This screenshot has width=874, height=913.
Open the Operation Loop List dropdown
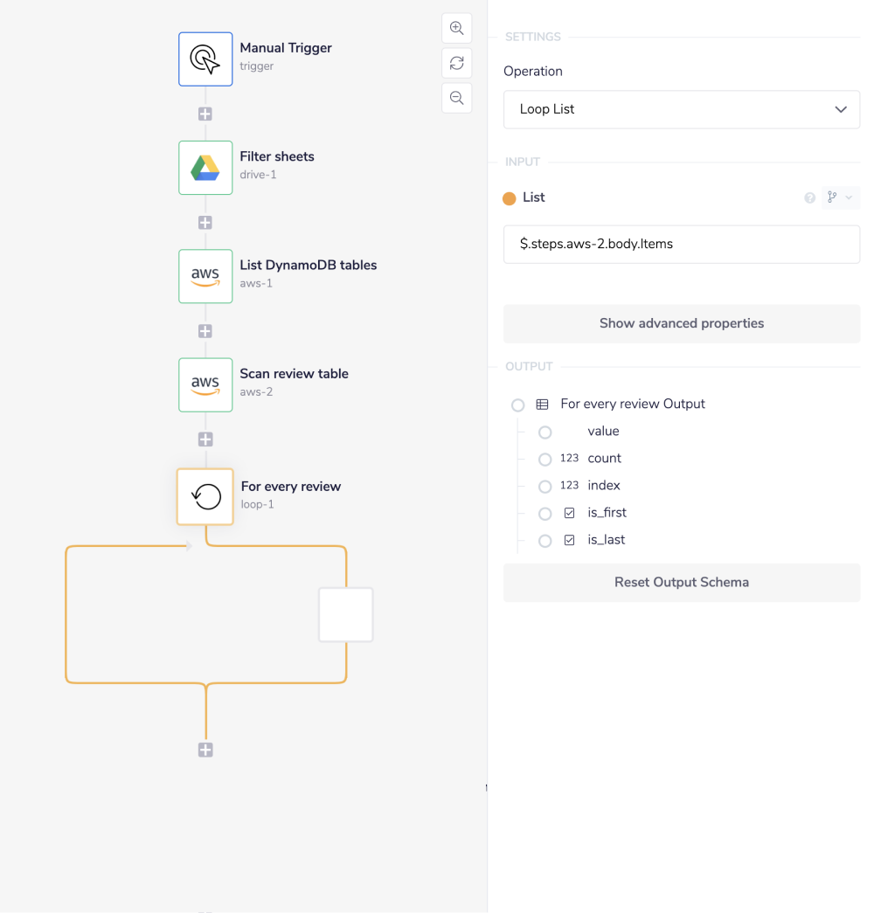click(x=682, y=109)
